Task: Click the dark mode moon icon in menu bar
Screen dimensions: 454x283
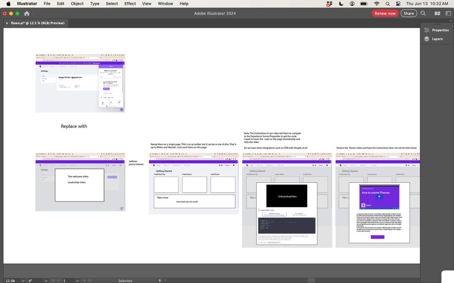Action: pos(340,4)
